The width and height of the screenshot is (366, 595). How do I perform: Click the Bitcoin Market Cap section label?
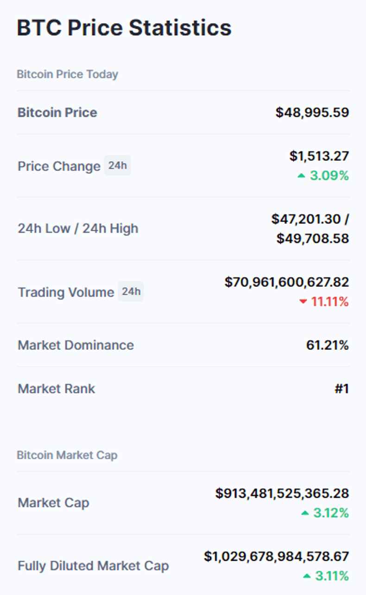(67, 455)
